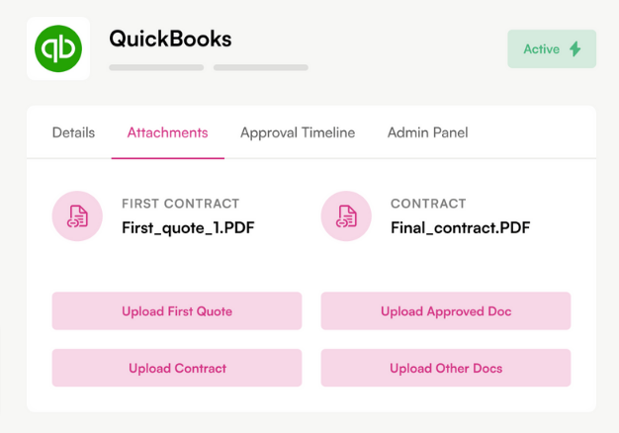The image size is (619, 433).
Task: Click the Upload First Quote button
Action: click(x=177, y=311)
